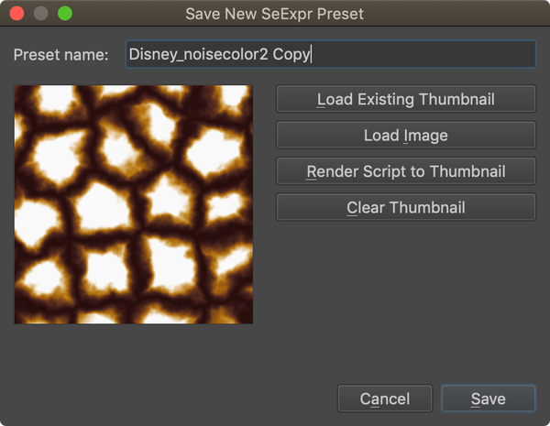This screenshot has height=426, width=550.
Task: Close the dialog using the red button
Action: click(x=17, y=14)
